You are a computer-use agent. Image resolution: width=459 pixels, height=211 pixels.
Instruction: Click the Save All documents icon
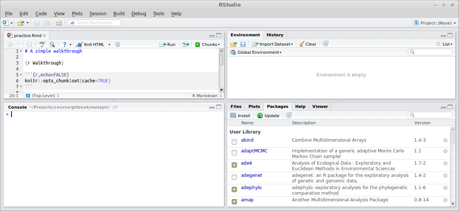click(x=46, y=23)
